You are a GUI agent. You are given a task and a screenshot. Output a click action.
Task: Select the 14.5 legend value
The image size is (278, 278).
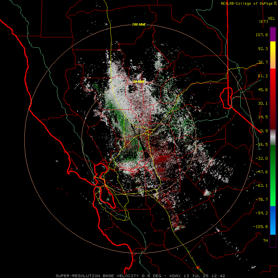[x=263, y=117]
